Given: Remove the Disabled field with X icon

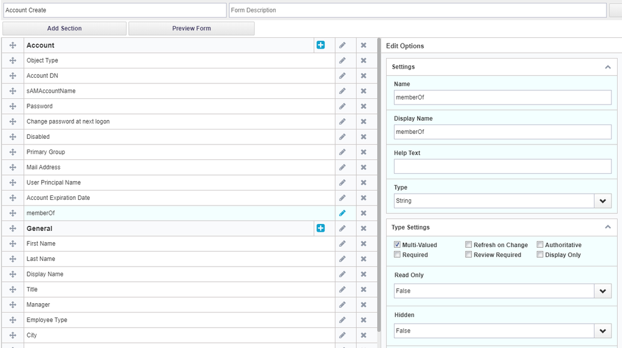Looking at the screenshot, I should click(x=364, y=137).
